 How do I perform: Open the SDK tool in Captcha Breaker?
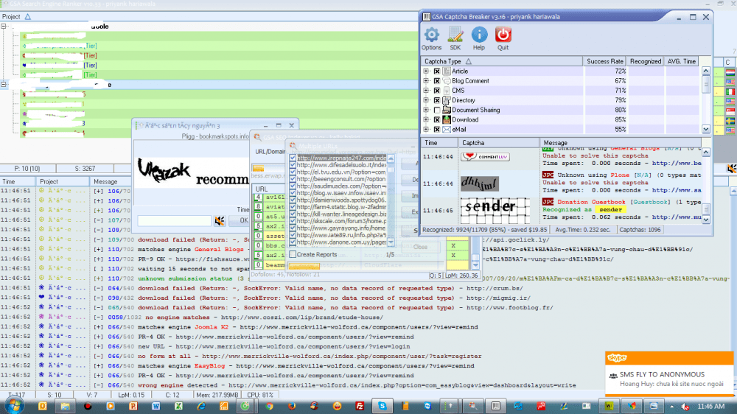pos(455,38)
